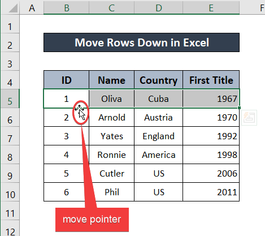The height and width of the screenshot is (236, 265).
Task: Select the cell containing 'America'
Action: [158, 155]
